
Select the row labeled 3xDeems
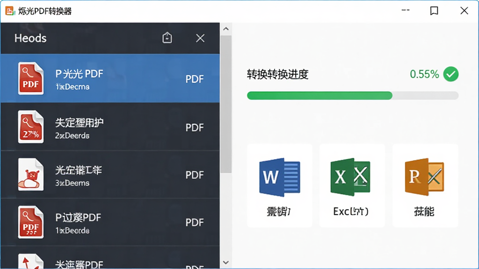pos(110,175)
